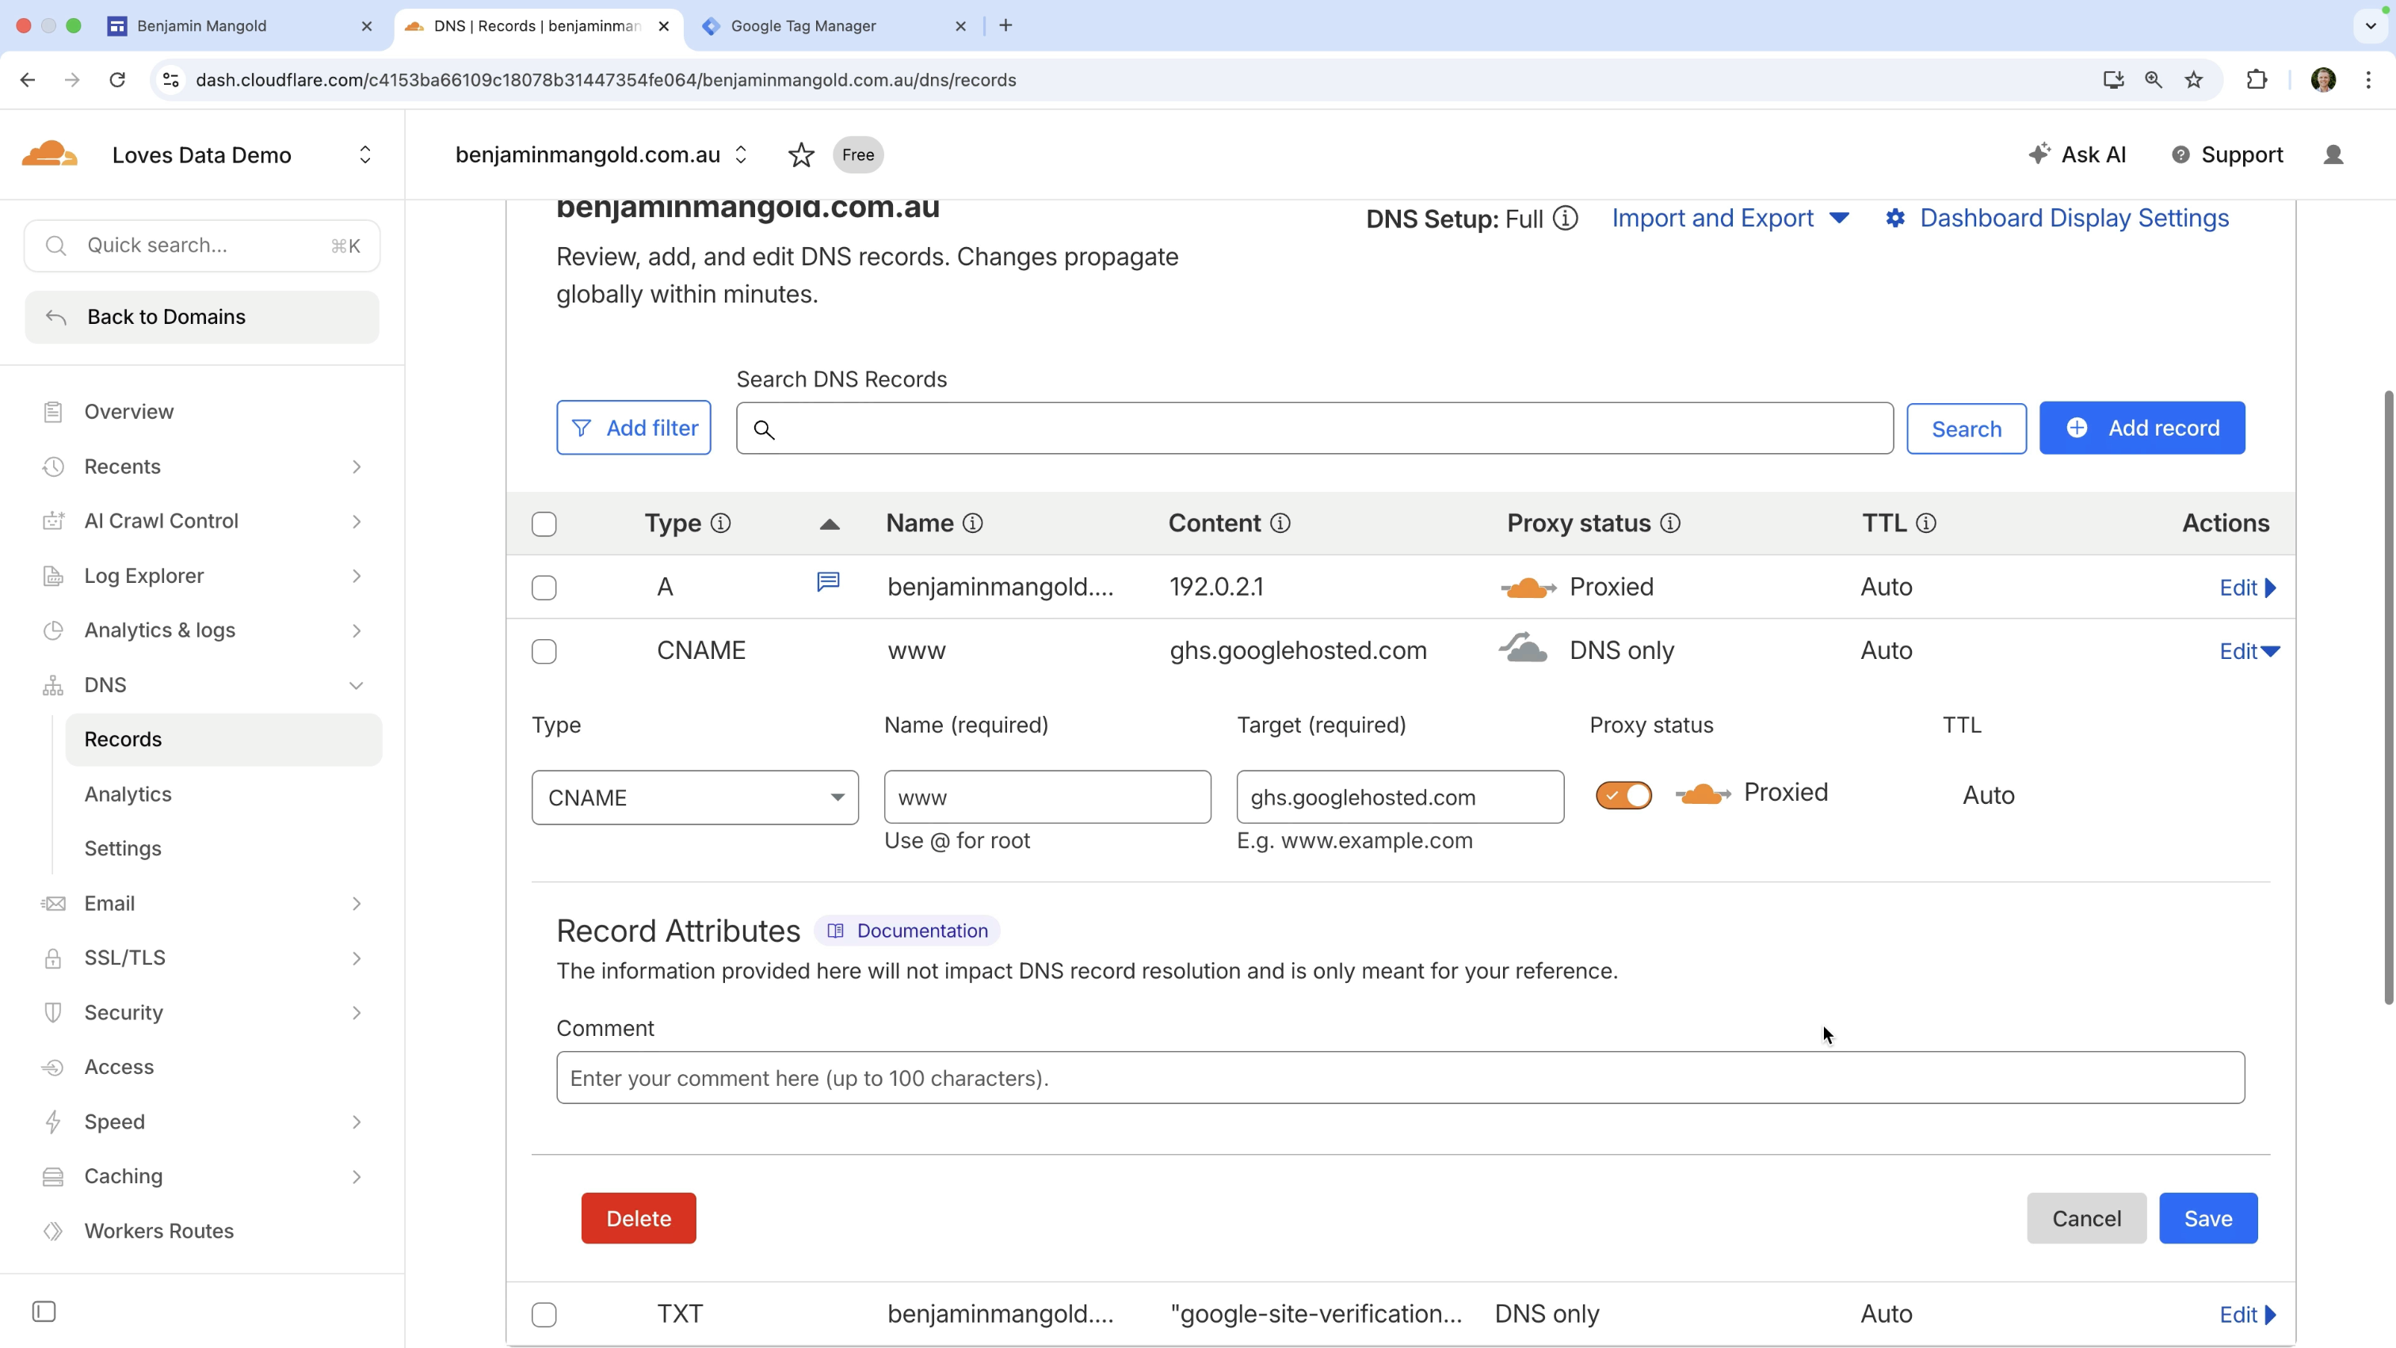Click the Search DNS Records field
This screenshot has width=2396, height=1348.
click(1314, 428)
